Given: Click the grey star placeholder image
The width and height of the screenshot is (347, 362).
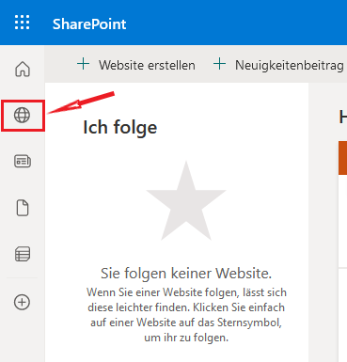Looking at the screenshot, I should (186, 200).
